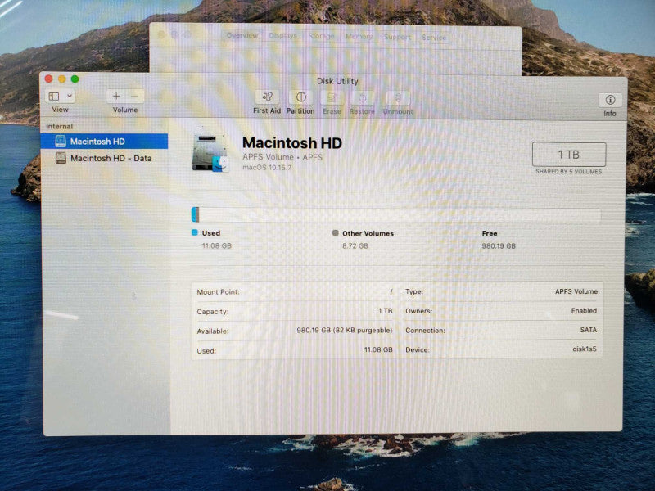Switch to Memory tab in background window
Screen dimensions: 655x491
[359, 37]
